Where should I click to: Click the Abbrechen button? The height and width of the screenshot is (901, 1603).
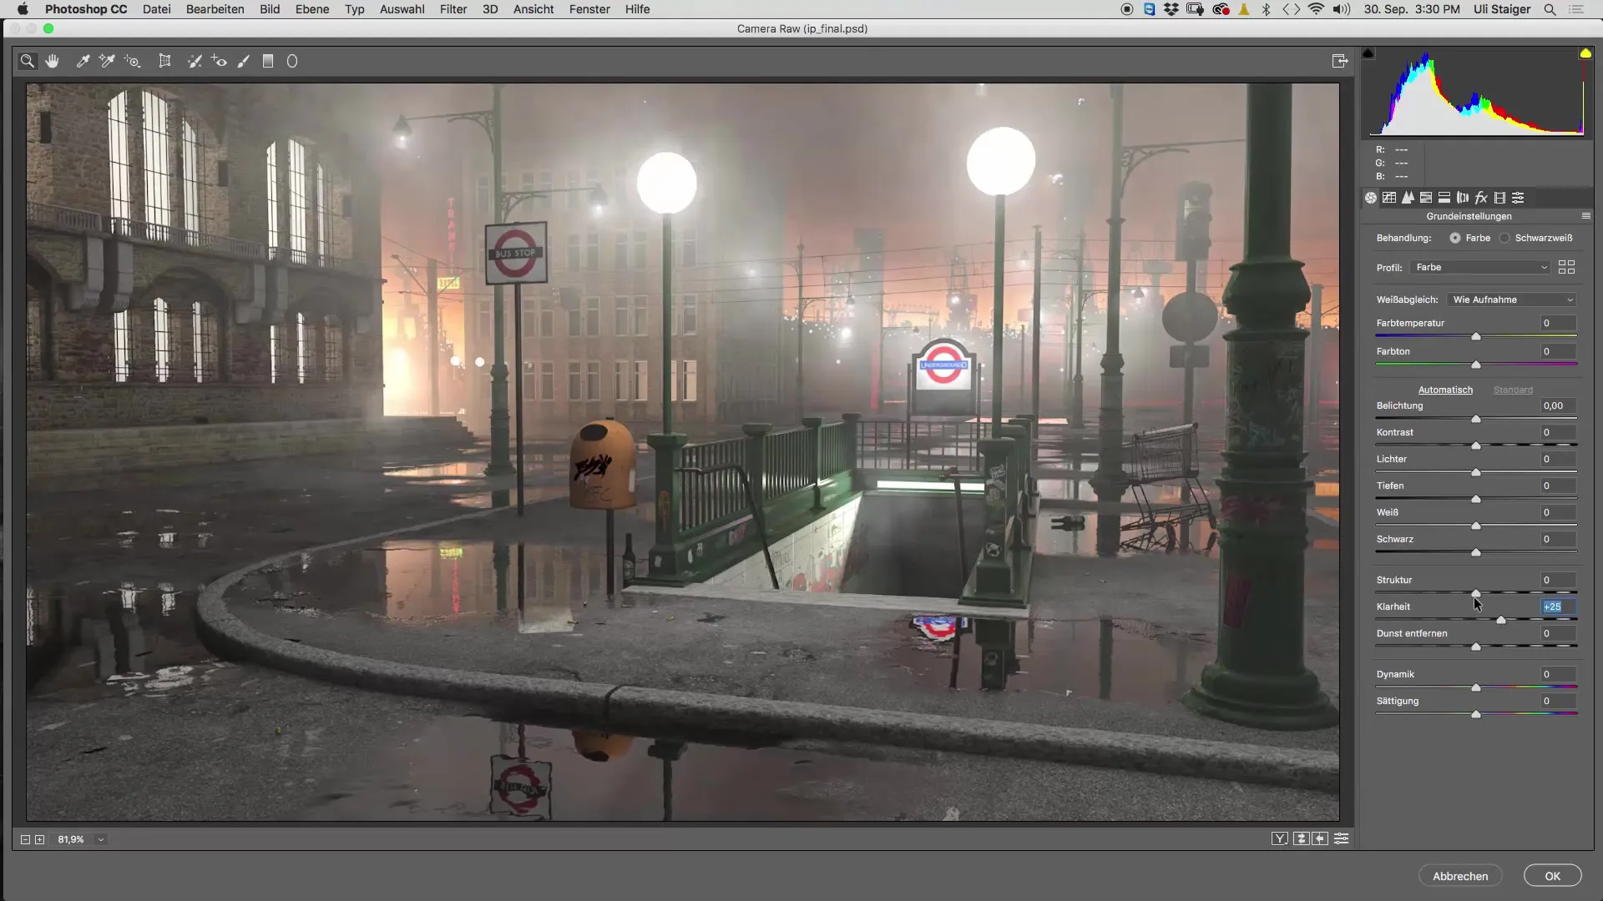coord(1460,876)
